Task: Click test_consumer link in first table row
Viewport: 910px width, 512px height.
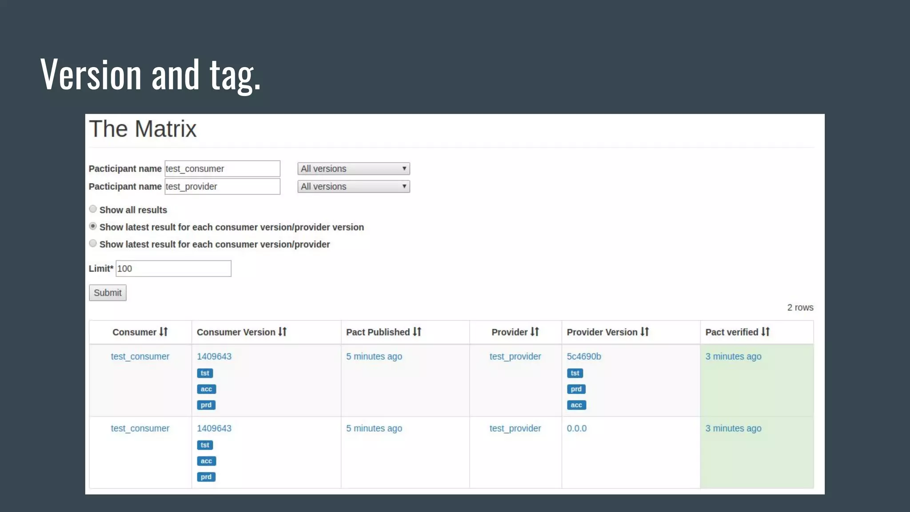Action: tap(140, 356)
